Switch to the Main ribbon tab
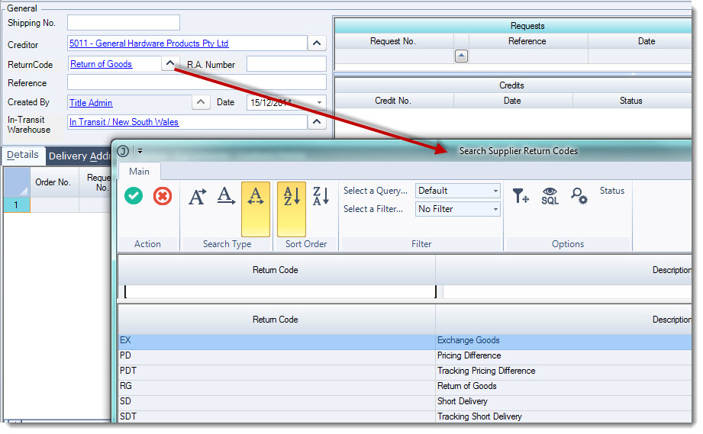The height and width of the screenshot is (434, 703). (139, 172)
